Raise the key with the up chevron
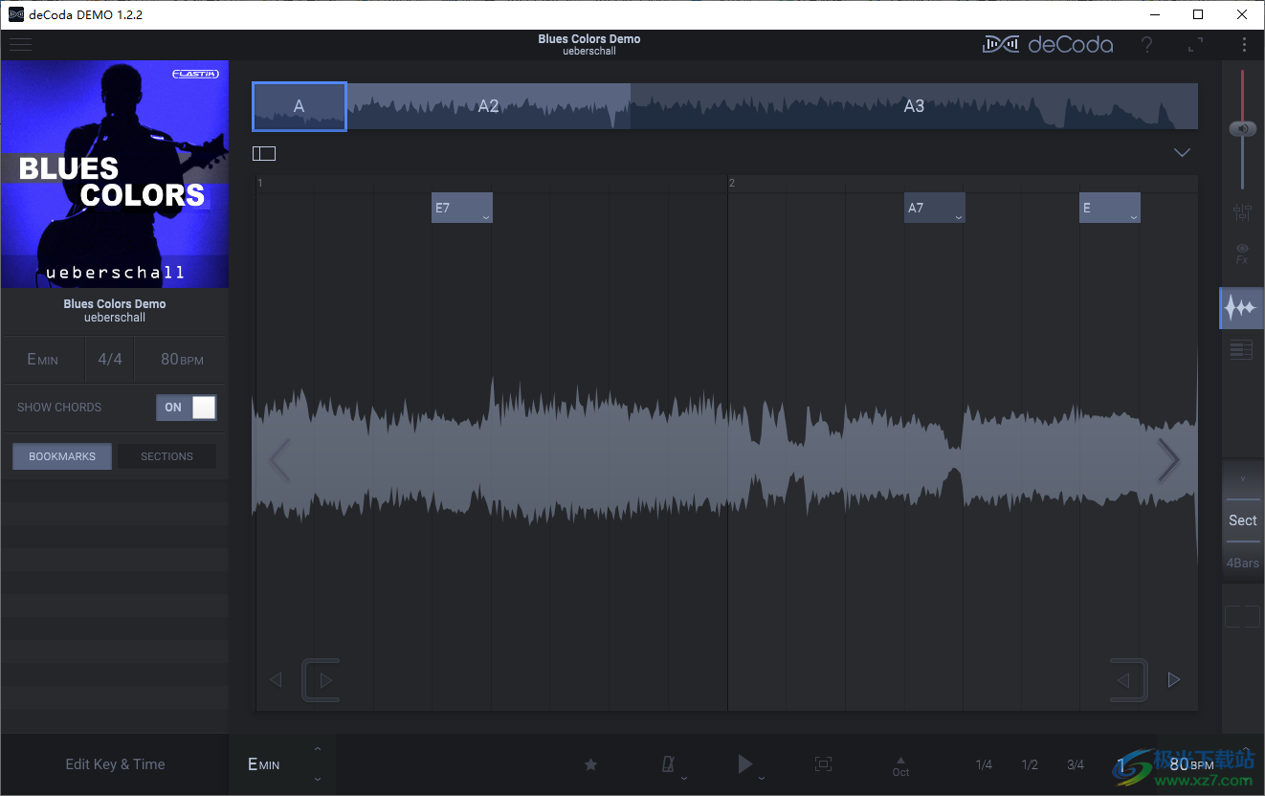Screen dimensions: 1265x796 point(318,749)
